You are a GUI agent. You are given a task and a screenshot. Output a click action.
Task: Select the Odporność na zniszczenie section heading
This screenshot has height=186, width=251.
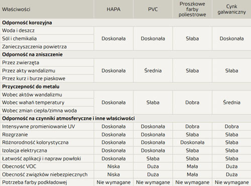pos(32,55)
